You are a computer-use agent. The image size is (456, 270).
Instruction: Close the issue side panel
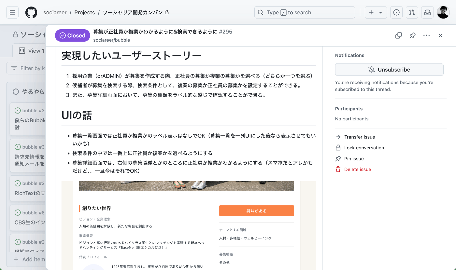click(440, 35)
